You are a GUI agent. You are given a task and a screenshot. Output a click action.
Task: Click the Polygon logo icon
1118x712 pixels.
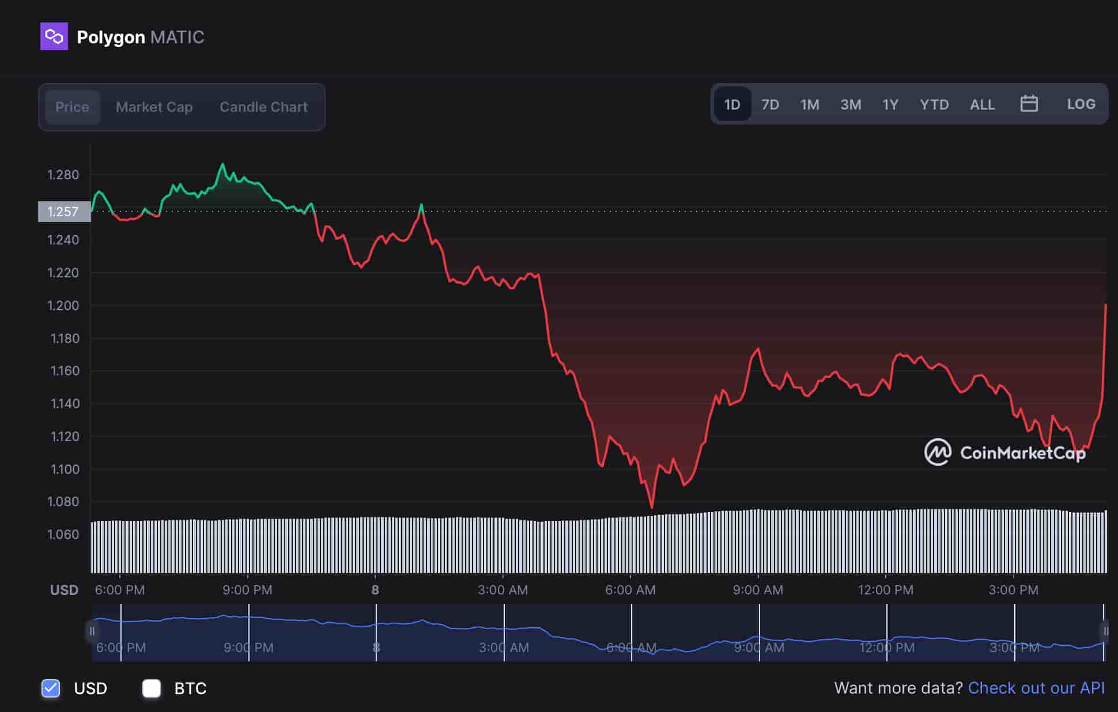pyautogui.click(x=53, y=37)
